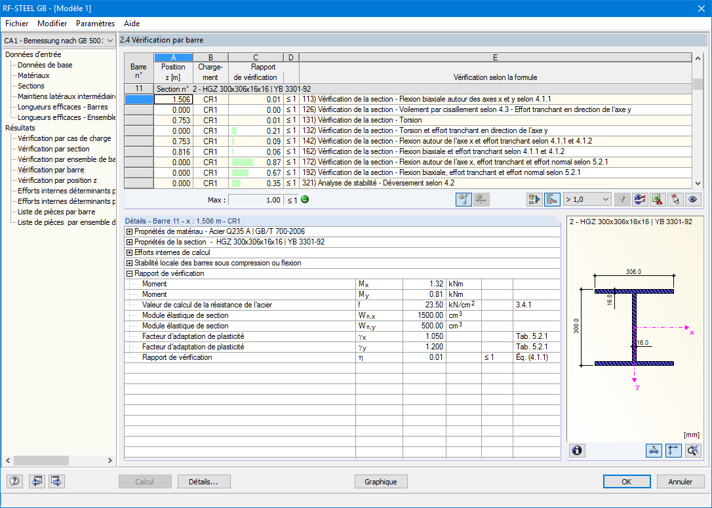Toggle the colored result bars icon
Viewport: 712px width, 508px height.
[552, 199]
